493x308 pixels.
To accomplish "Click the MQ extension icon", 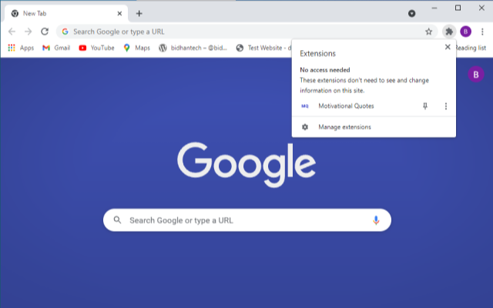I will pyautogui.click(x=305, y=106).
